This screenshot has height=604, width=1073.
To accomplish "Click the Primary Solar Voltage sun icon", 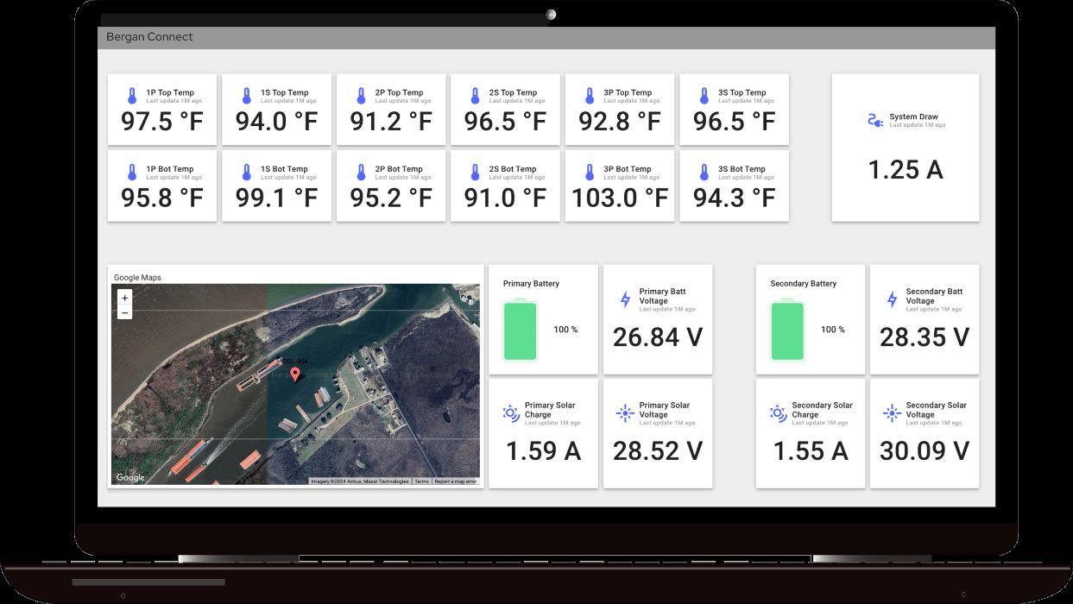I will pyautogui.click(x=625, y=413).
